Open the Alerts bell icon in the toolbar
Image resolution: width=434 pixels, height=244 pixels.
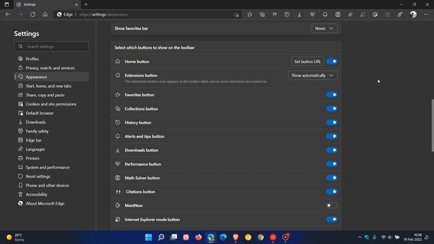coord(325,14)
